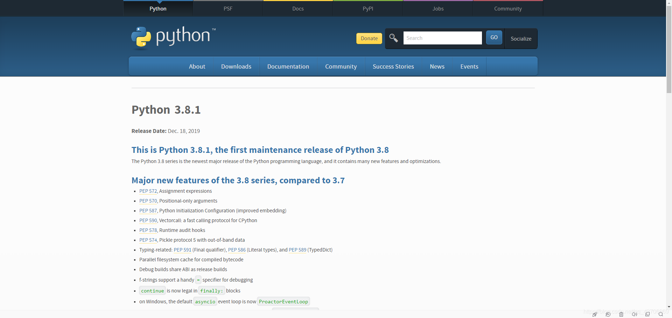
Task: Open the PEP 572 link
Action: [x=148, y=191]
